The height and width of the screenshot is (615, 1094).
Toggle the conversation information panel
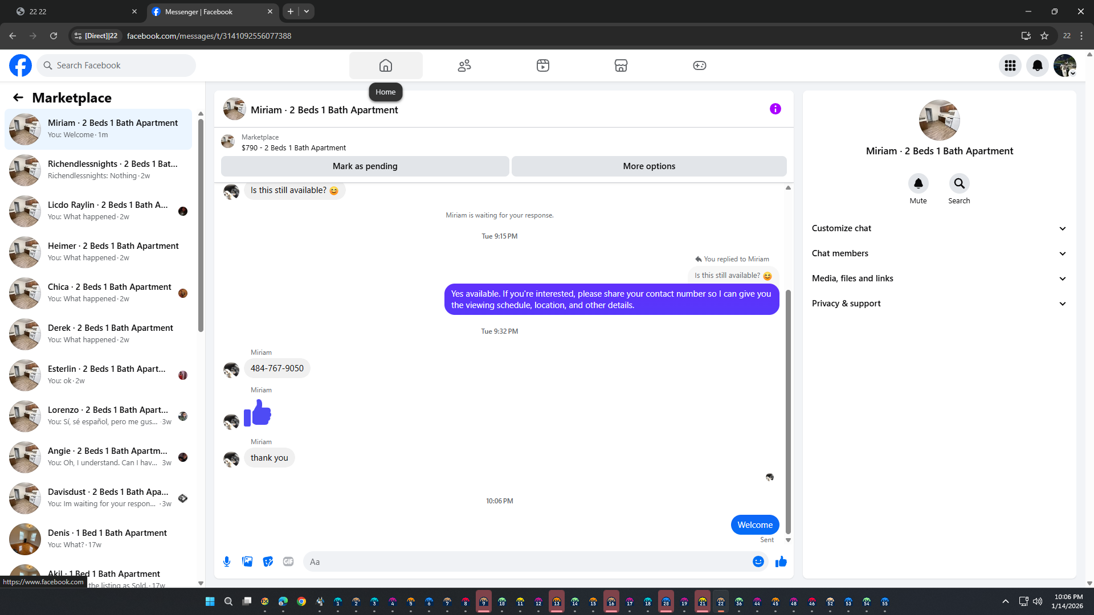(x=775, y=109)
